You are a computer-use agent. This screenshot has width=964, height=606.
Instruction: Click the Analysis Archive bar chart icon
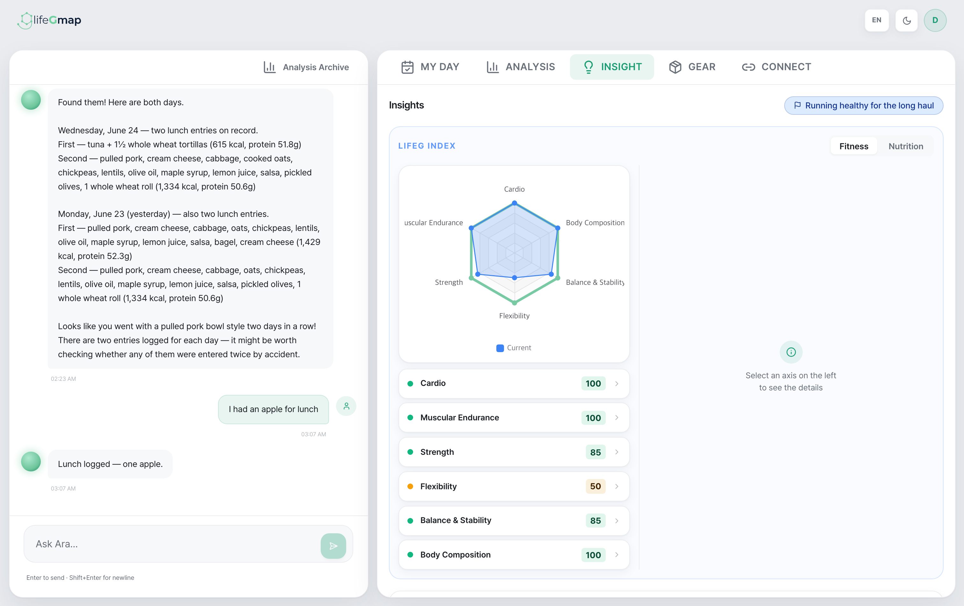point(269,67)
